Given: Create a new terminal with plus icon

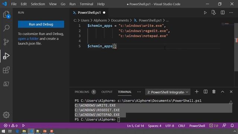Looking at the screenshot, I should [x=197, y=92].
